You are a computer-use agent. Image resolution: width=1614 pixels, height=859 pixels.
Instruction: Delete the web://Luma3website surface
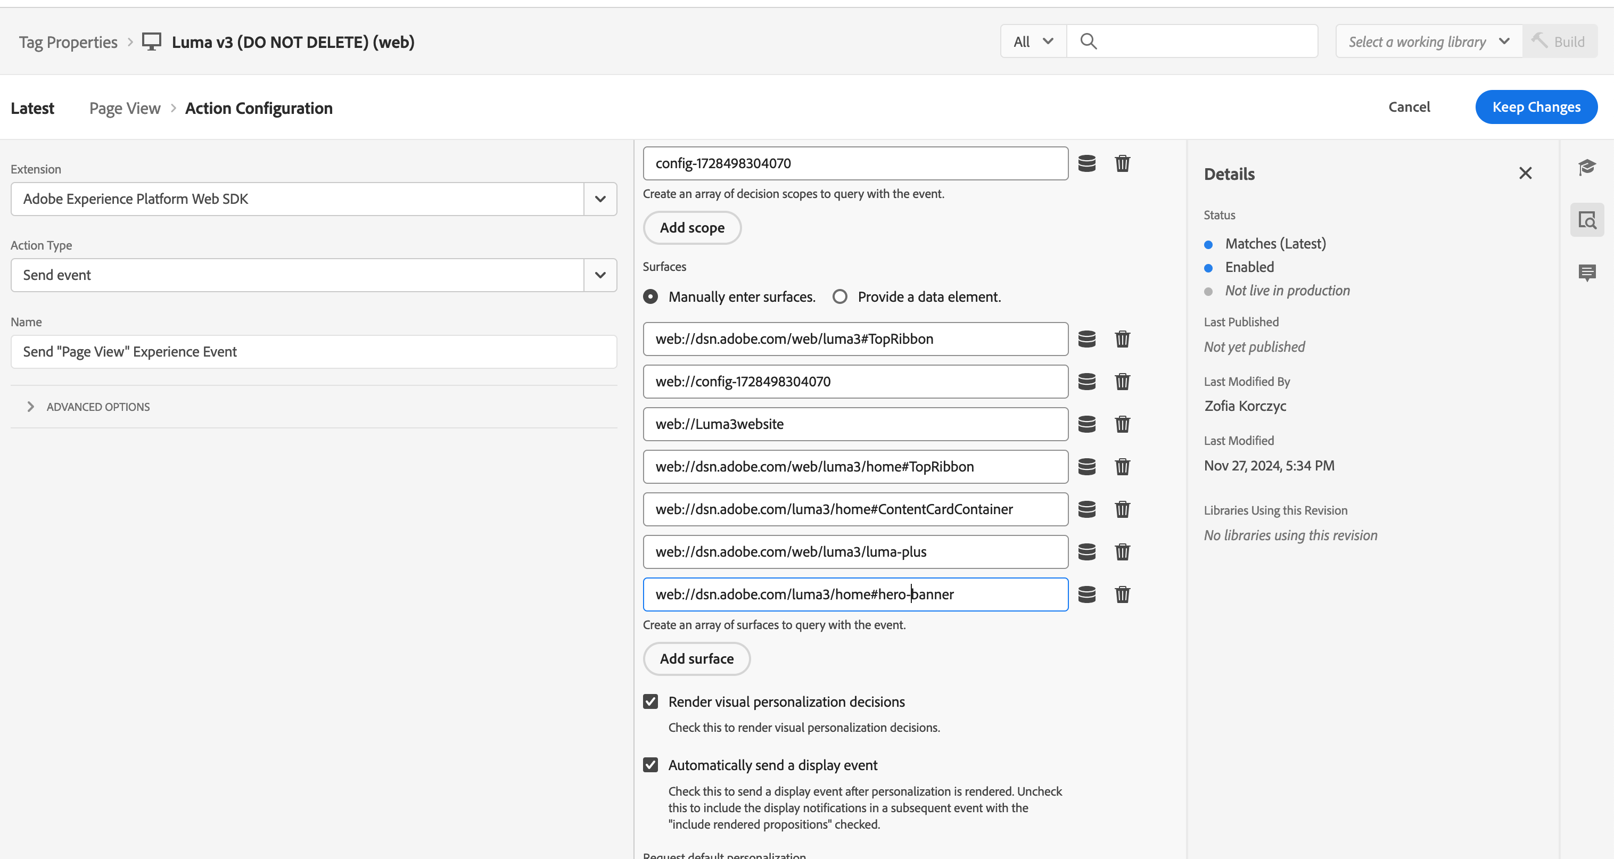tap(1122, 424)
